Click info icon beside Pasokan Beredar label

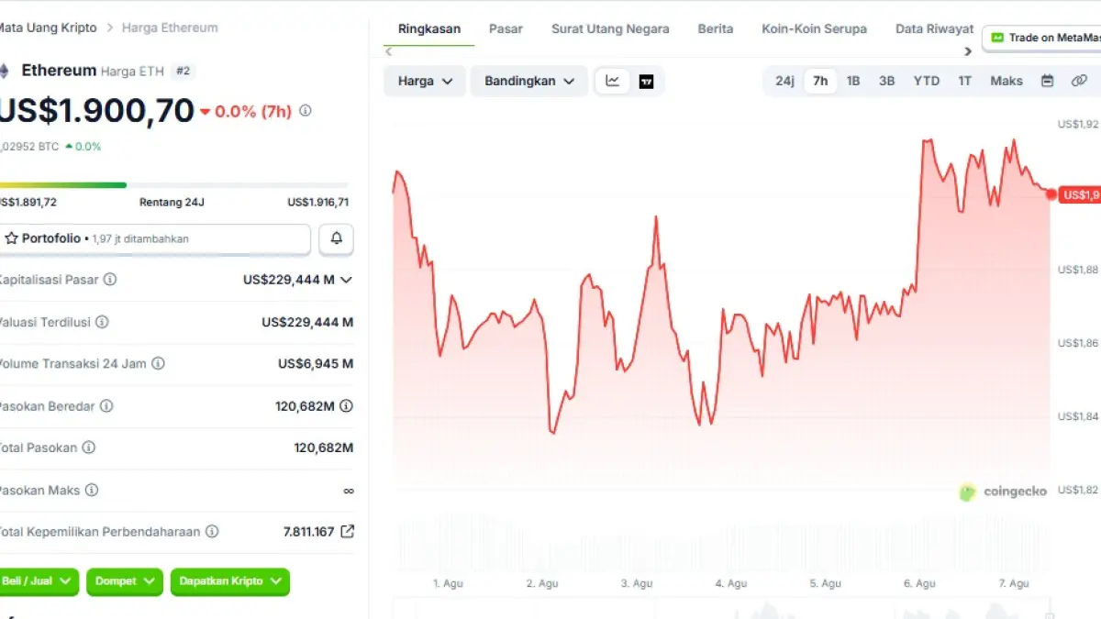click(106, 405)
